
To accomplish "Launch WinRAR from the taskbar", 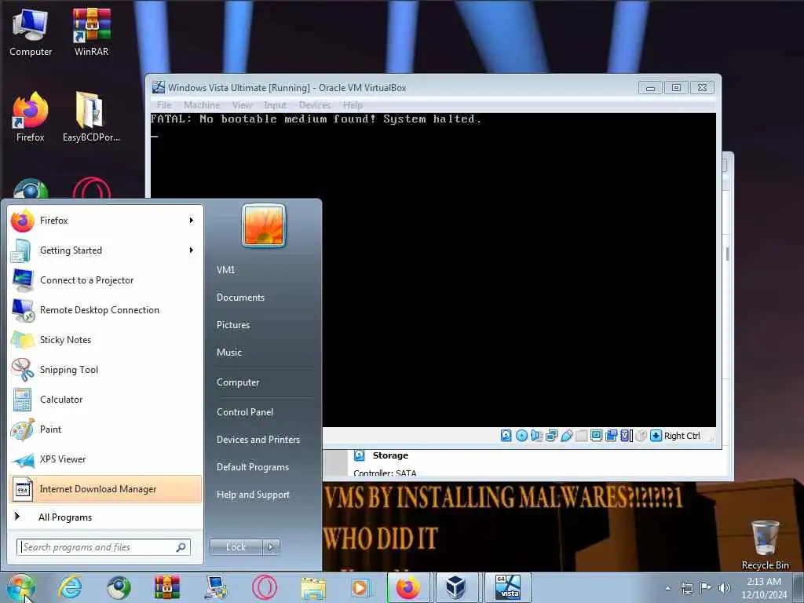I will tap(167, 587).
